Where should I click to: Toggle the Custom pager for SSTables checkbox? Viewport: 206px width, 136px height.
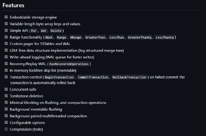[6, 43]
